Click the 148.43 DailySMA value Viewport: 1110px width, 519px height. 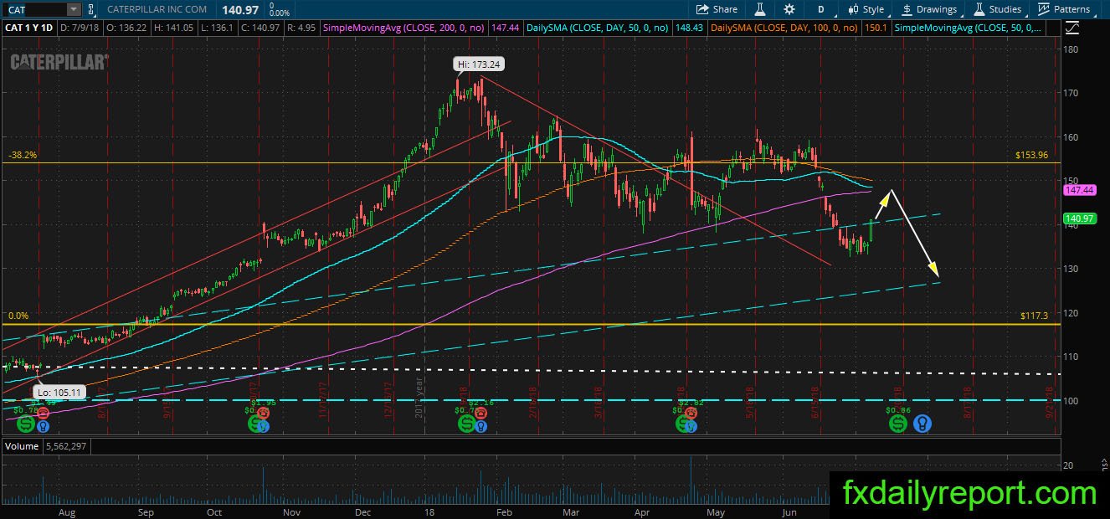(689, 28)
